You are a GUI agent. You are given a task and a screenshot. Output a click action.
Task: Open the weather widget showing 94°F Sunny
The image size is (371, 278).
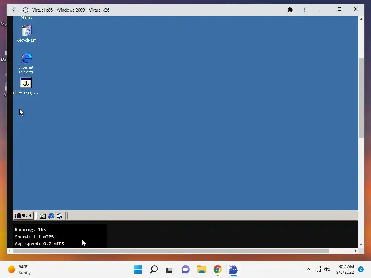(20, 269)
